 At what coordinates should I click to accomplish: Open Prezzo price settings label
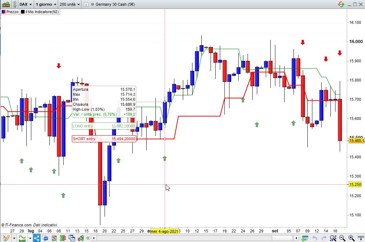click(x=10, y=12)
